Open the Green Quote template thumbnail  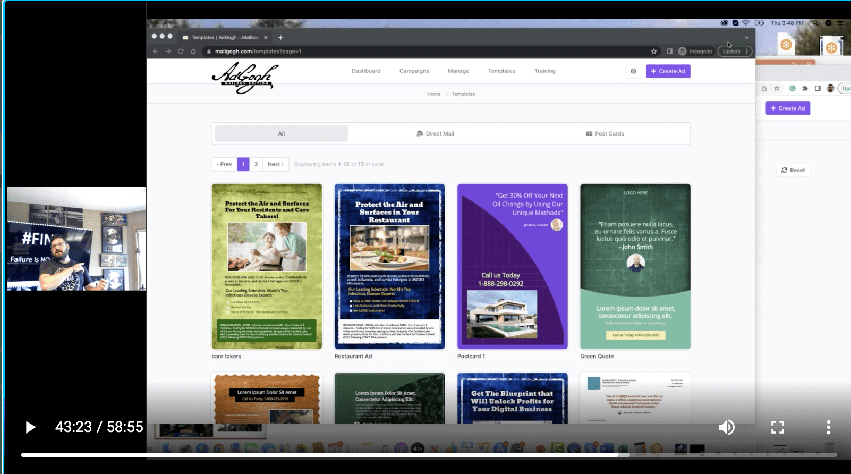pos(635,266)
